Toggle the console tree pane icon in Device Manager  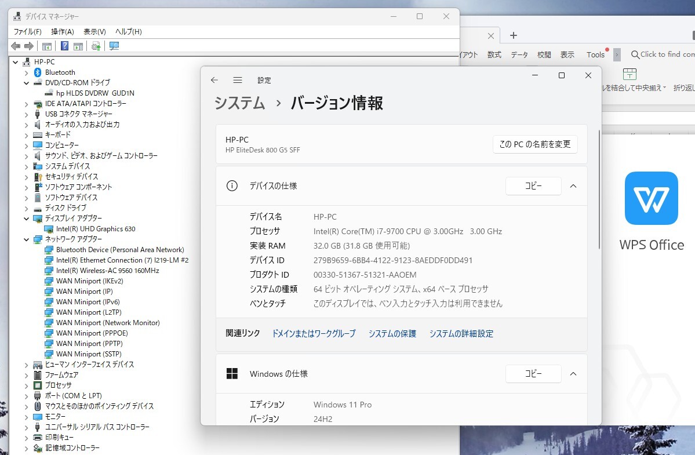(46, 46)
